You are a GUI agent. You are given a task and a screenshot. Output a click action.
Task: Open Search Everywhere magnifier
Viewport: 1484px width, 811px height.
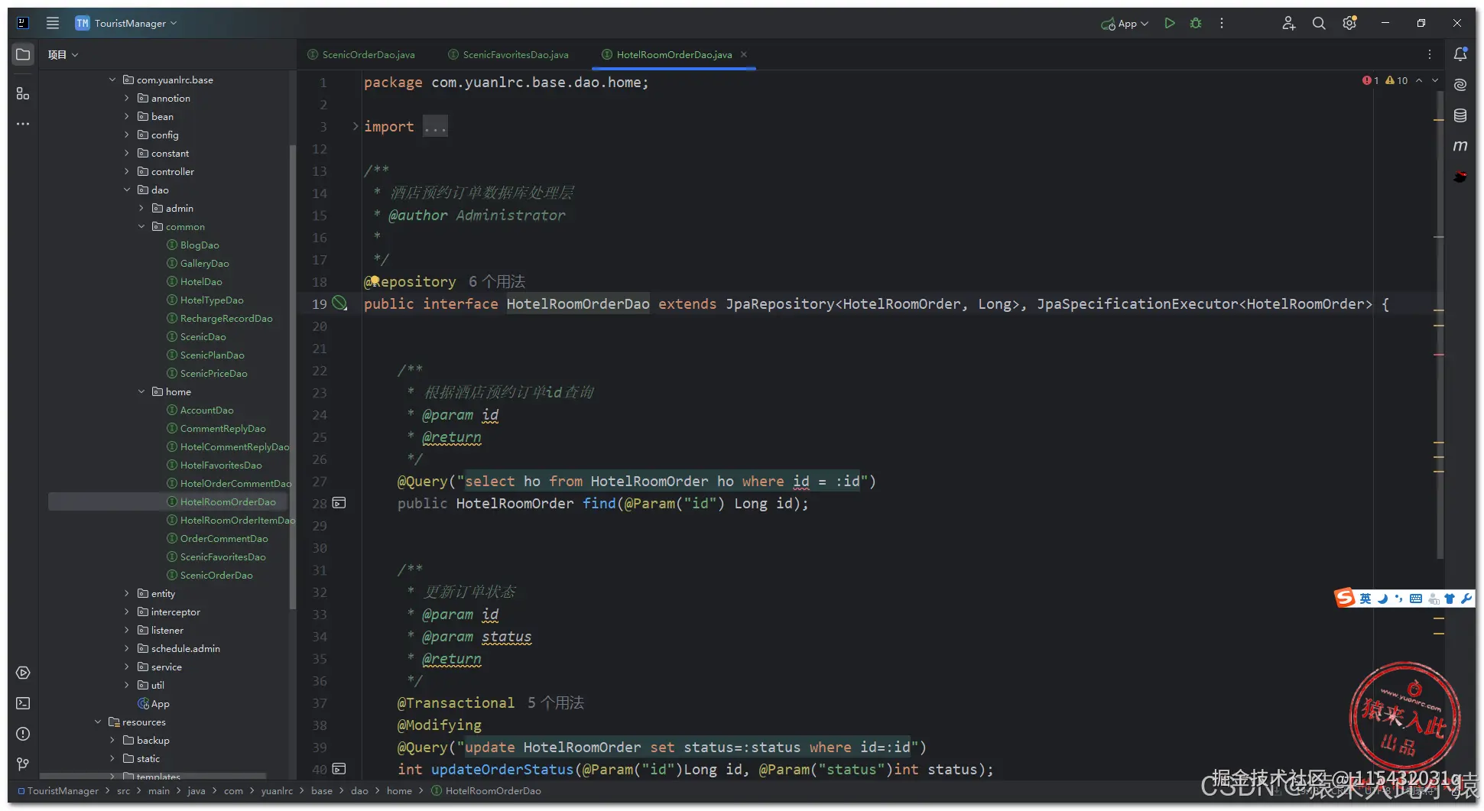click(x=1319, y=23)
